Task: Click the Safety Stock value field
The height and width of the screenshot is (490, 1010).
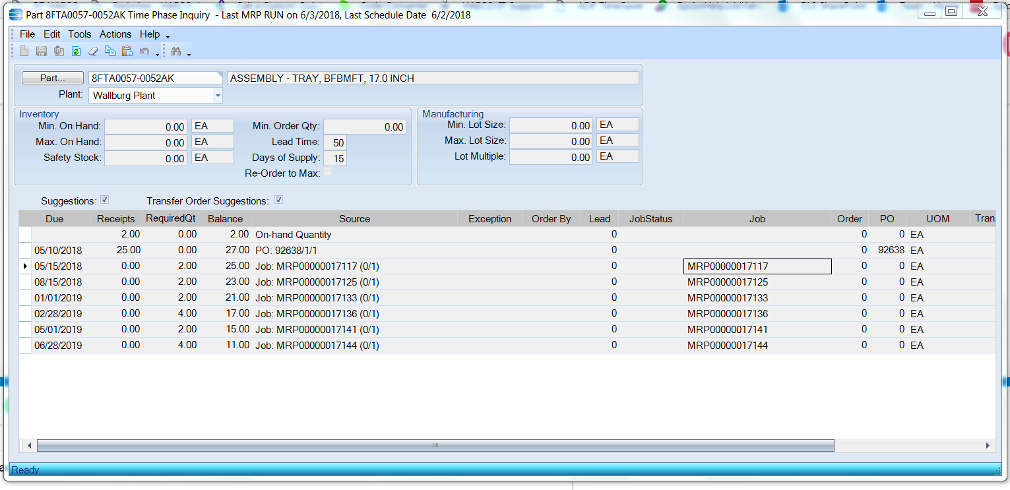Action: [x=146, y=158]
